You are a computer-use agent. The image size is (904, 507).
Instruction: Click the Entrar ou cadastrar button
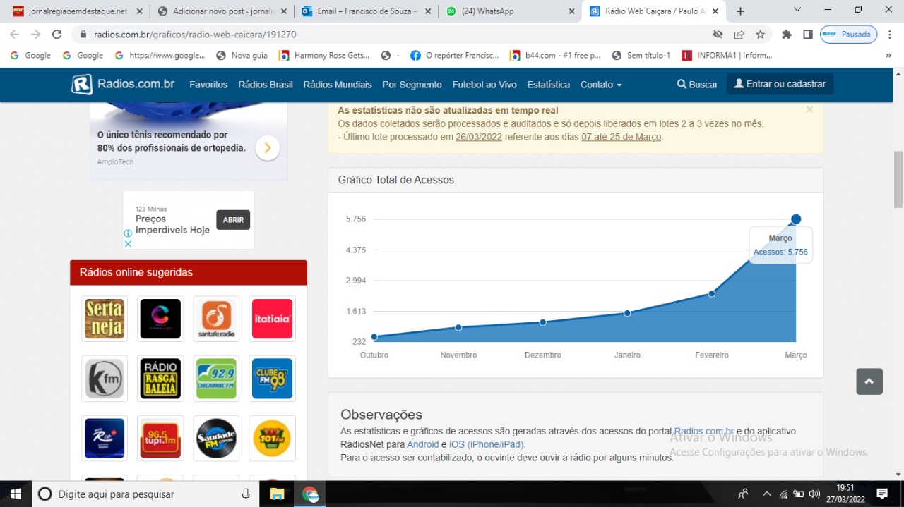pyautogui.click(x=780, y=84)
